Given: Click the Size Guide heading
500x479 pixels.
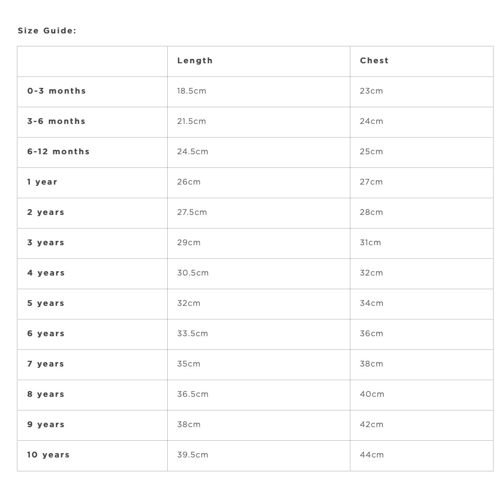Looking at the screenshot, I should 47,31.
